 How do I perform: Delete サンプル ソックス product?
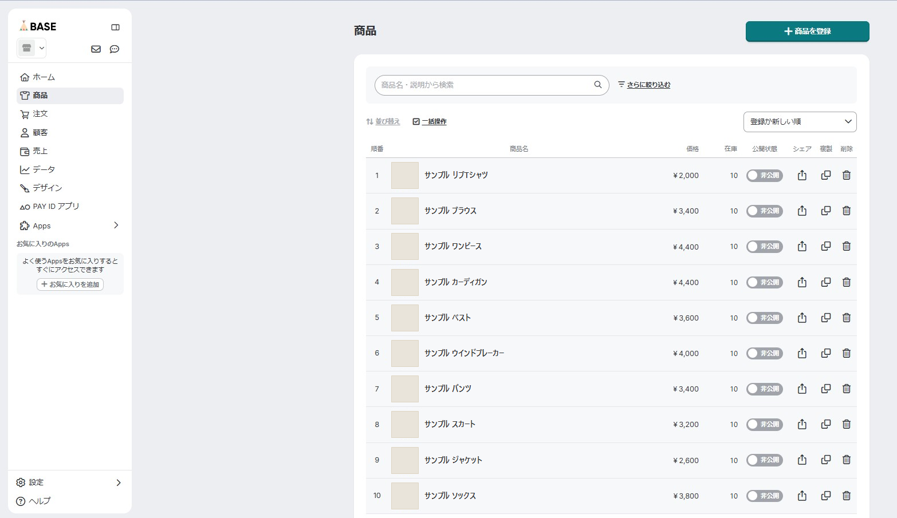click(847, 496)
